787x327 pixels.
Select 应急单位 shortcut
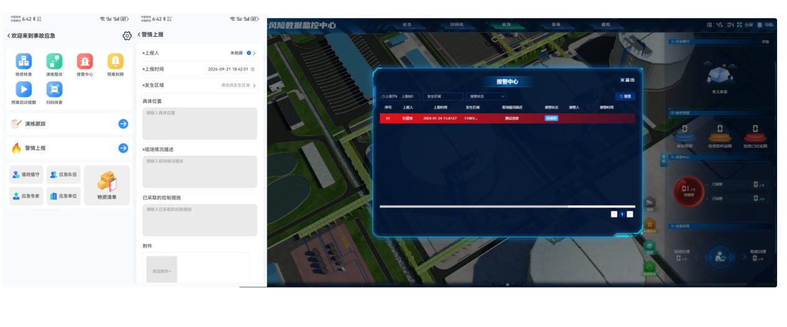click(x=63, y=196)
